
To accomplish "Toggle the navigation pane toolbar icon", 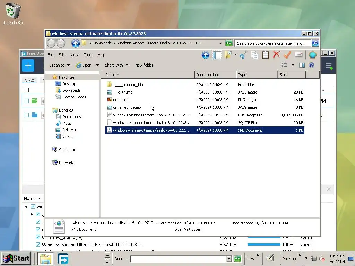I will [x=217, y=55].
